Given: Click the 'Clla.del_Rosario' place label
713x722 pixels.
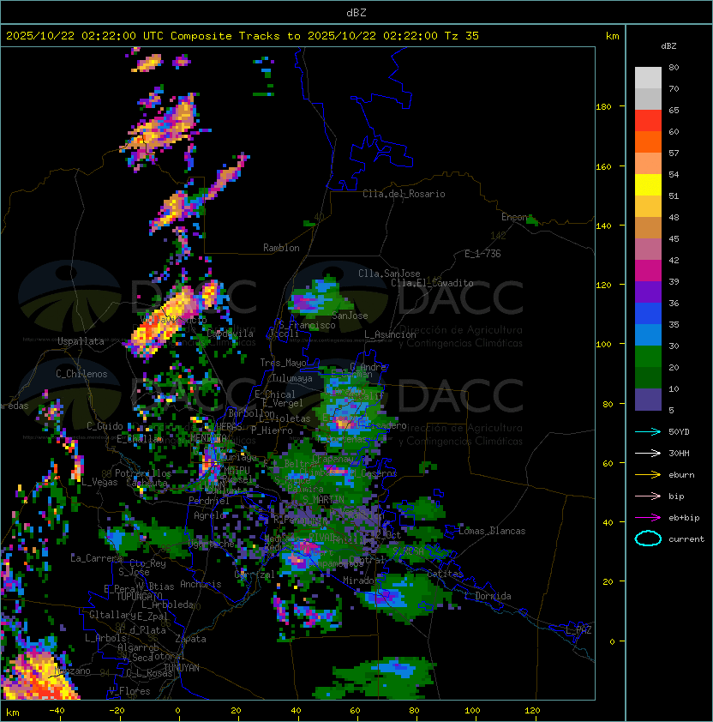Looking at the screenshot, I should click(404, 194).
